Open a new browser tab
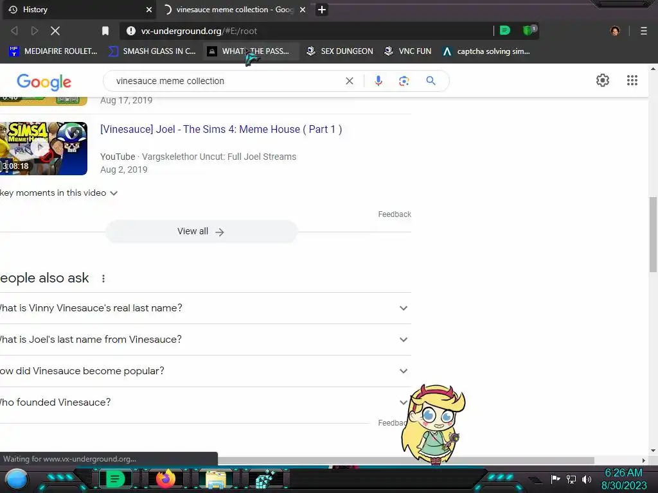Screen dimensions: 658x493 pyautogui.click(x=322, y=10)
